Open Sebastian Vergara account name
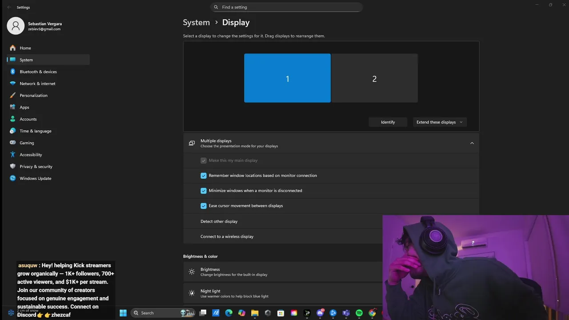This screenshot has width=569, height=320. pyautogui.click(x=45, y=24)
